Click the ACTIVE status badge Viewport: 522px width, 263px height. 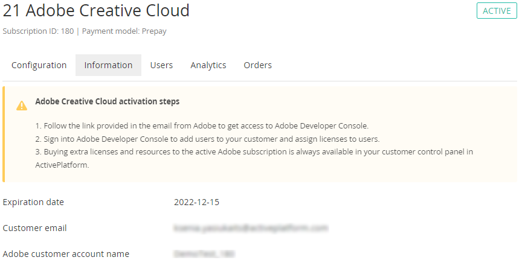click(497, 11)
